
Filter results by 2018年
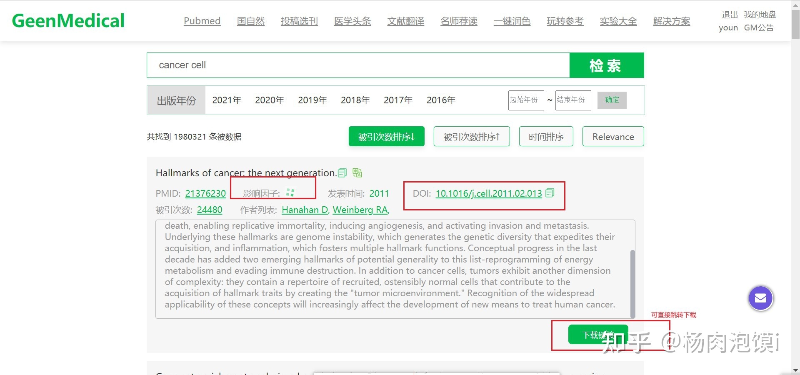click(355, 100)
